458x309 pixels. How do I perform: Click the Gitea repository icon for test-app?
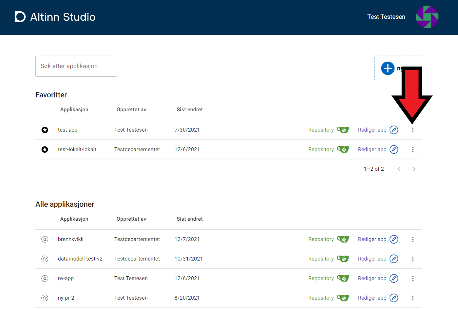point(343,130)
